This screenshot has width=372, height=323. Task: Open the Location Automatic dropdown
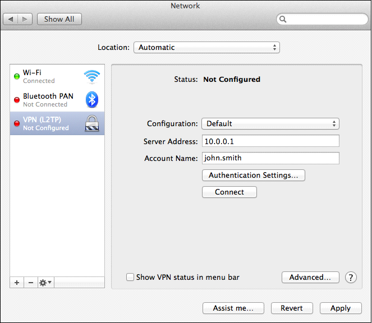click(206, 48)
